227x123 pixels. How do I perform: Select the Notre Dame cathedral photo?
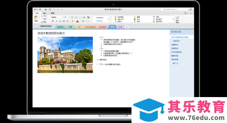click(x=65, y=55)
